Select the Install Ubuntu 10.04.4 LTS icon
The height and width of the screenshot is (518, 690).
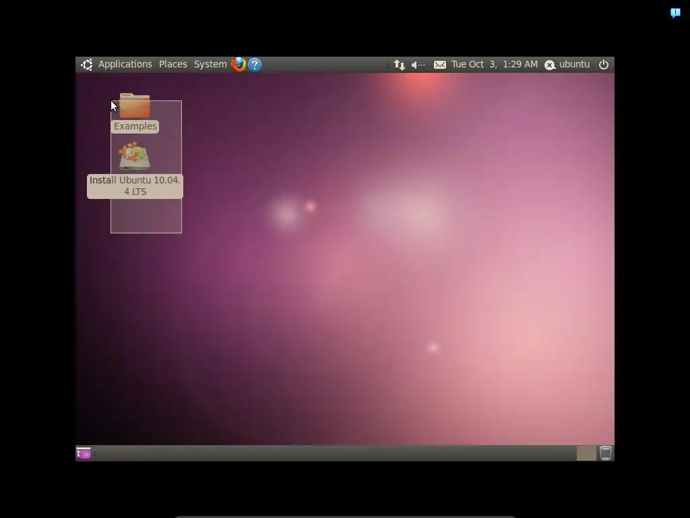pos(135,156)
